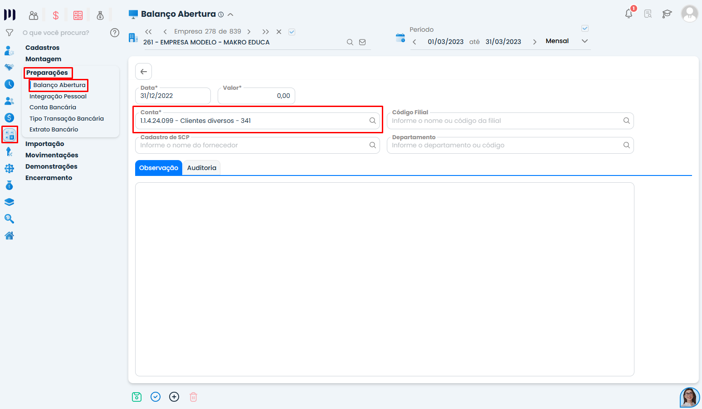702x409 pixels.
Task: Click the add new record plus icon
Action: point(174,397)
